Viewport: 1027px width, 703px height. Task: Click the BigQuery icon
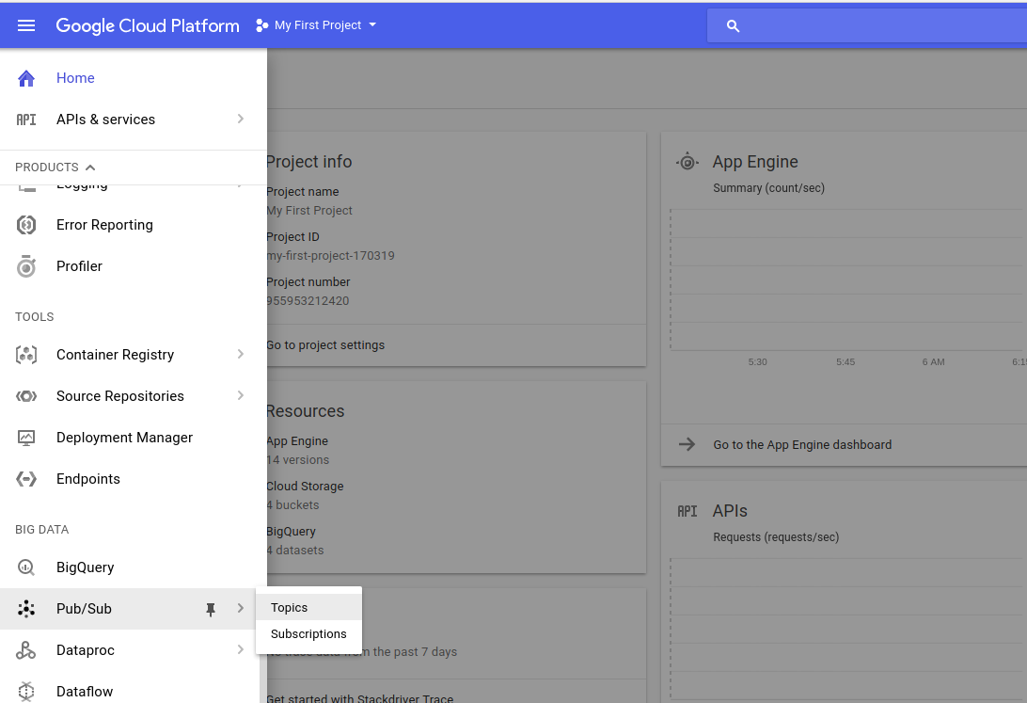click(x=26, y=567)
